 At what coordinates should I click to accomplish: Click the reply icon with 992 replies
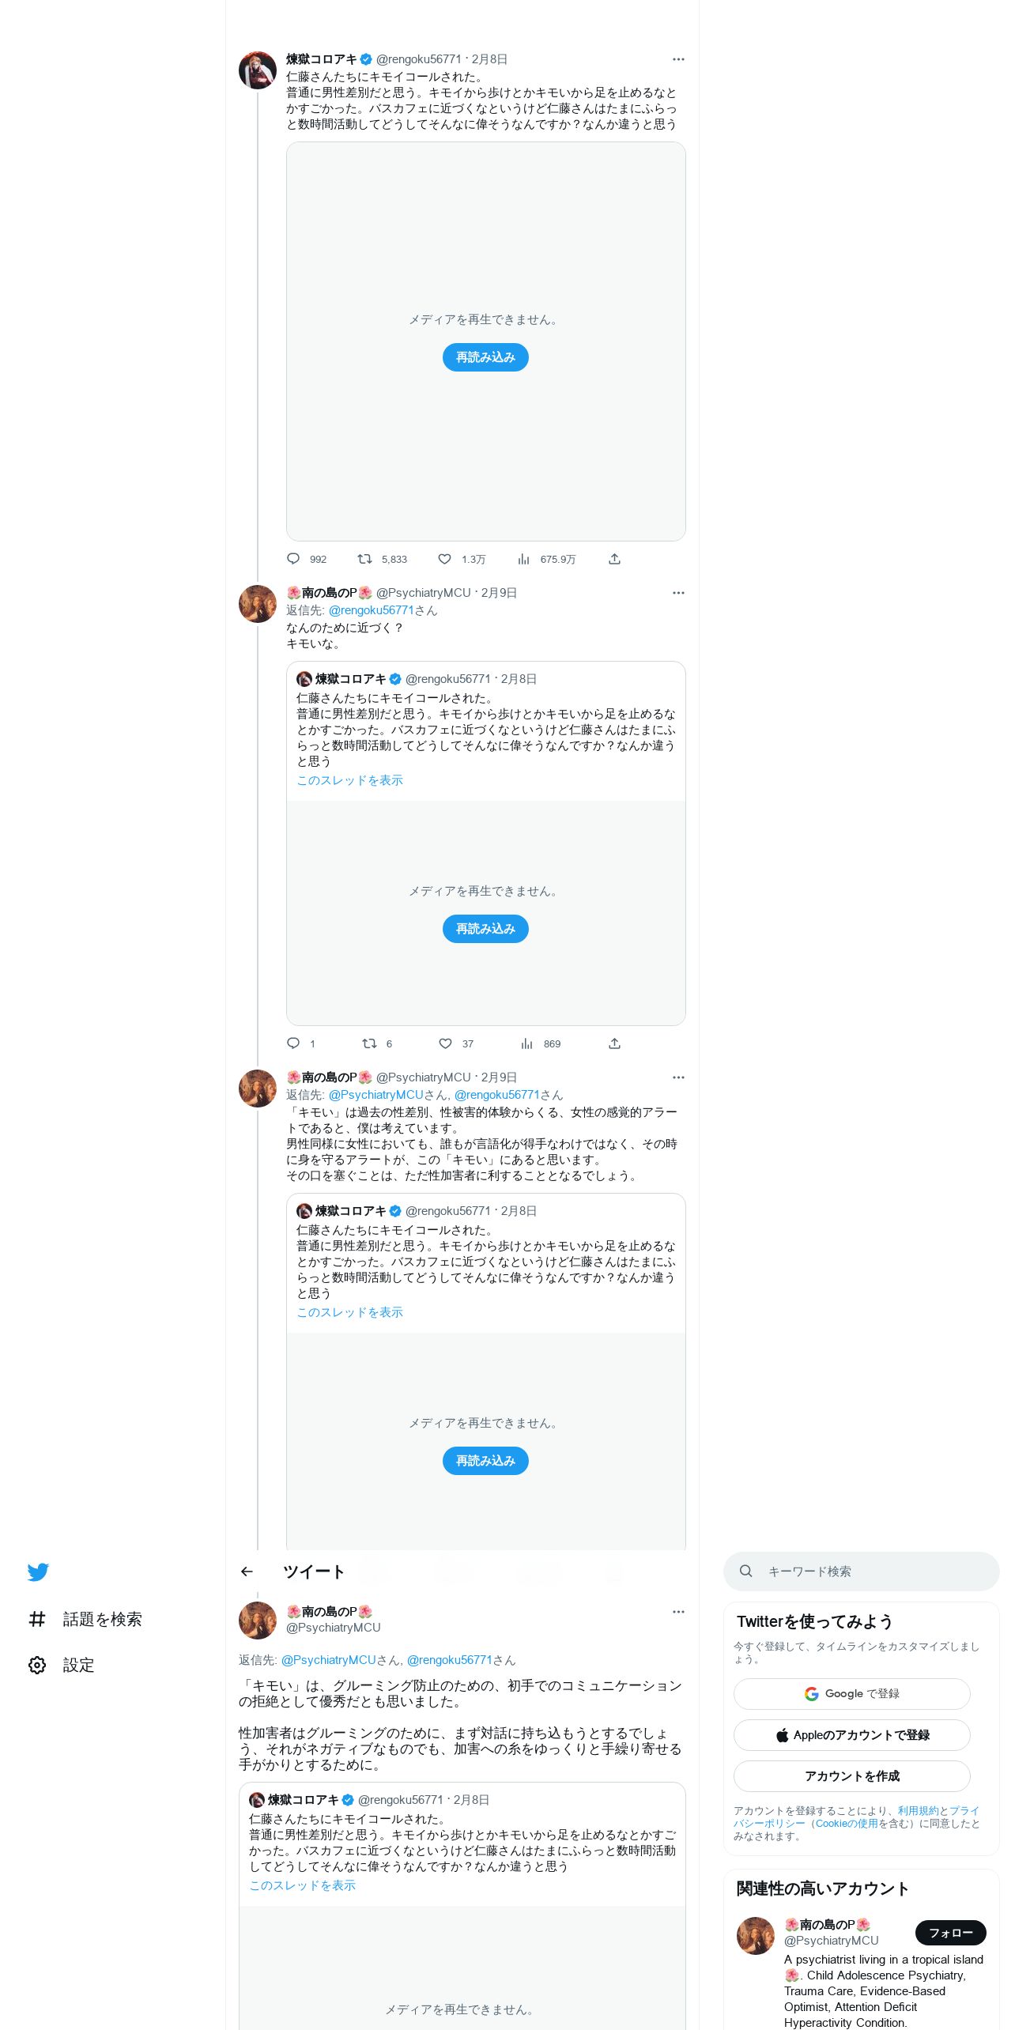[x=293, y=559]
